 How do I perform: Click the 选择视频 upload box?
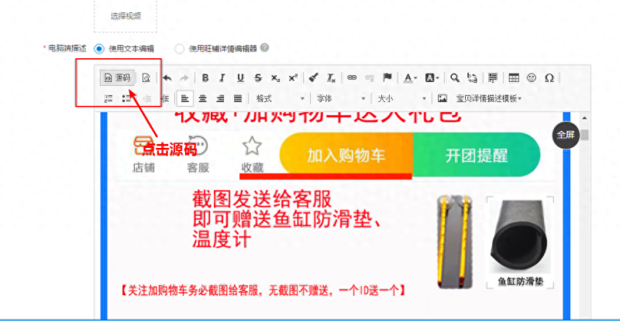[126, 16]
